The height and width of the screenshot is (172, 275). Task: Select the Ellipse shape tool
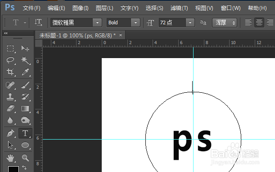[25, 145]
